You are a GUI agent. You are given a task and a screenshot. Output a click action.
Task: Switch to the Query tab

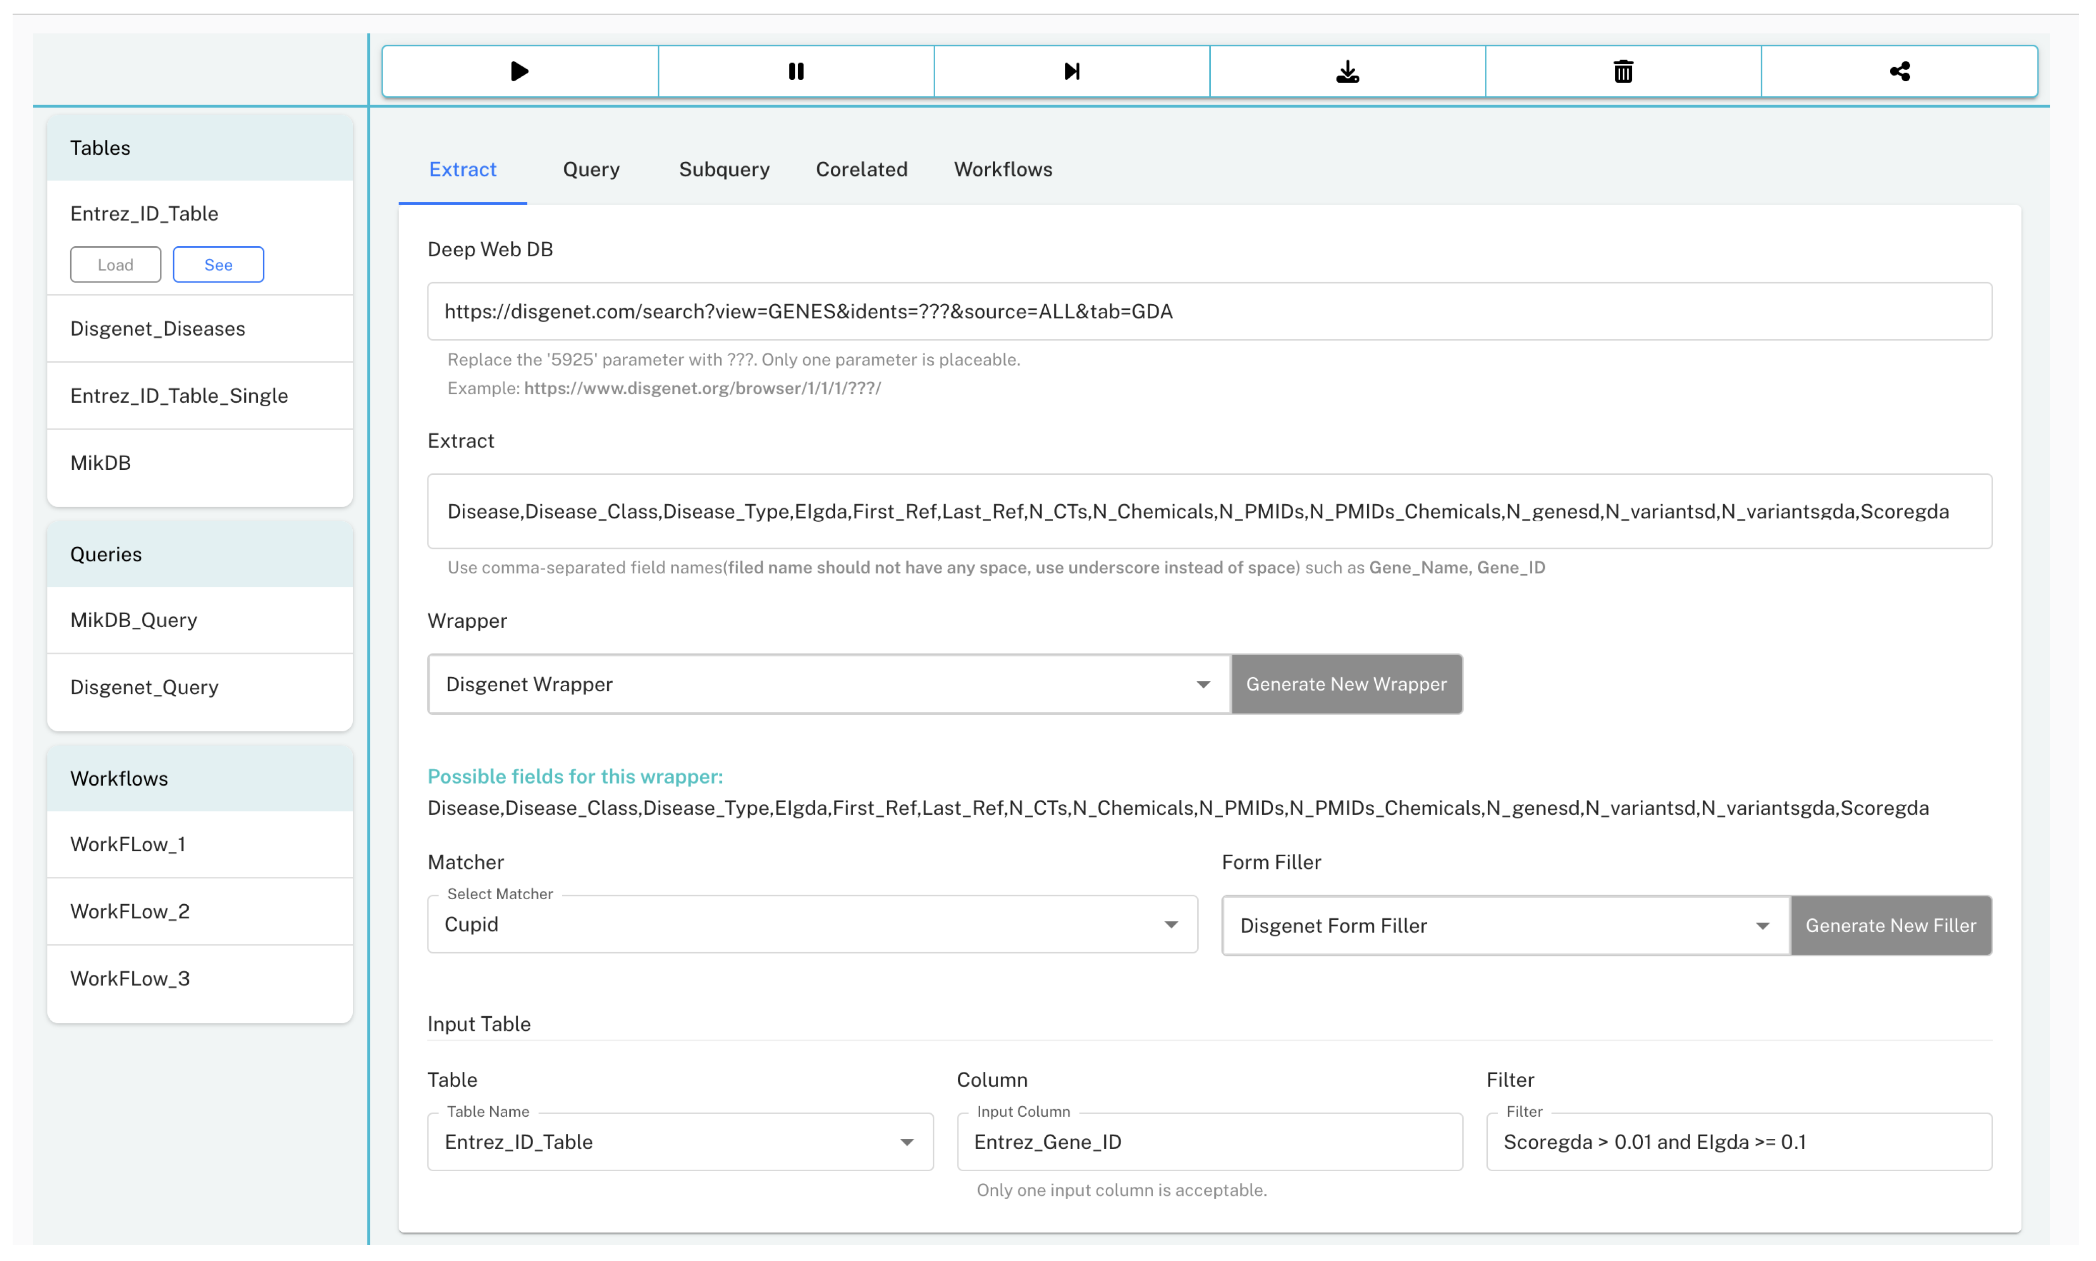590,169
